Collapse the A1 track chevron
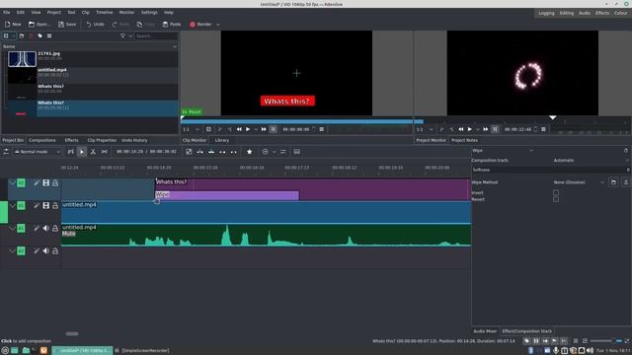The image size is (632, 355). [12, 228]
